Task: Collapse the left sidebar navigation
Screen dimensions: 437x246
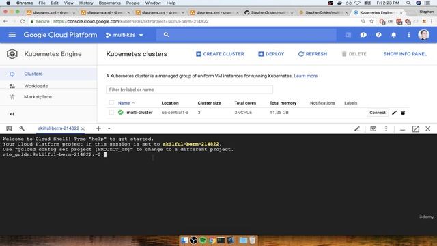Action: tap(12, 114)
